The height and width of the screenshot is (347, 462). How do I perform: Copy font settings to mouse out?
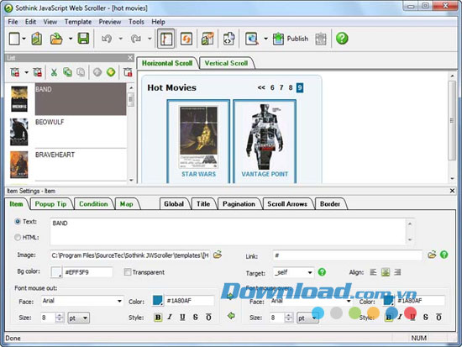[231, 316]
